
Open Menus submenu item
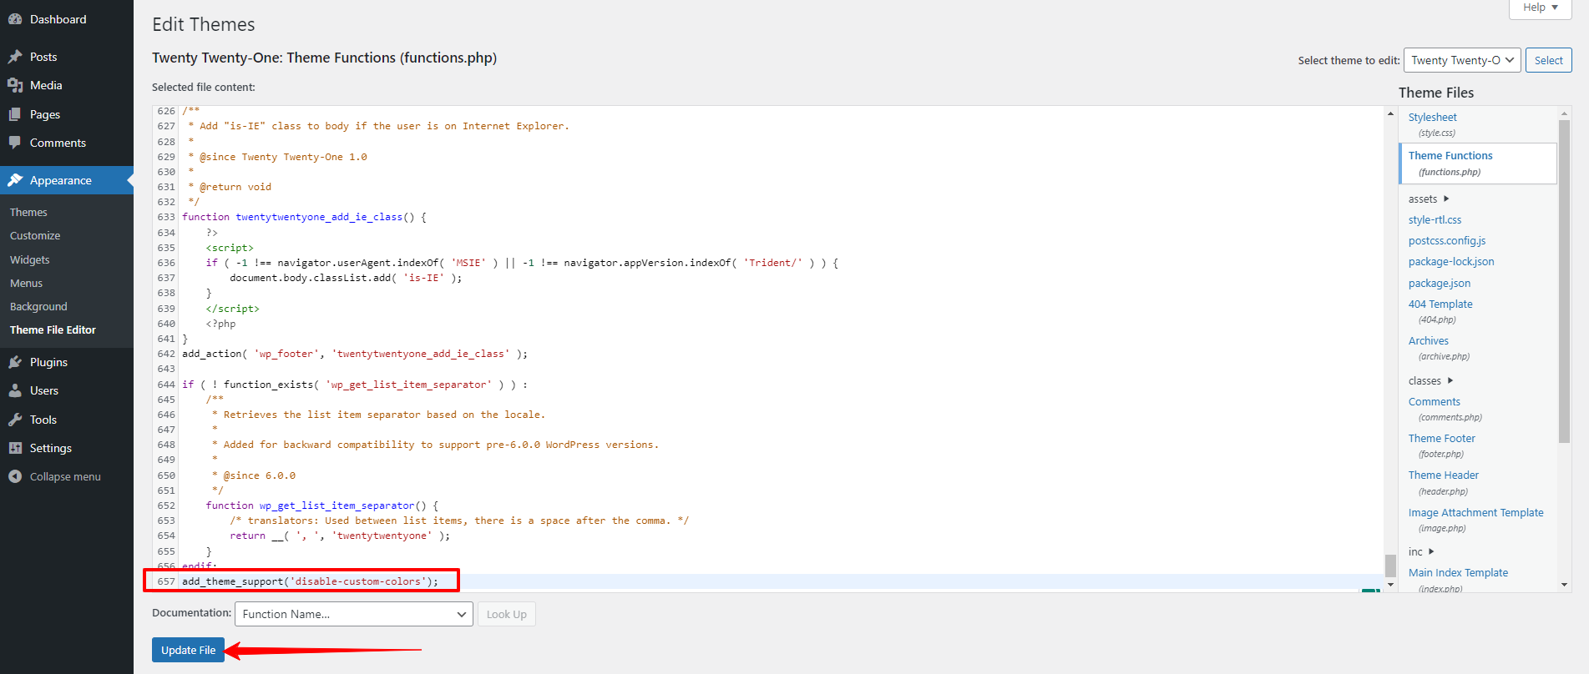26,284
